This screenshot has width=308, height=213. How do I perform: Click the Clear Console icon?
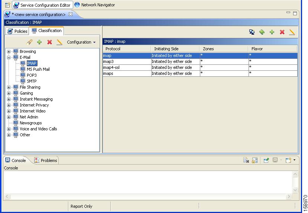click(x=246, y=160)
